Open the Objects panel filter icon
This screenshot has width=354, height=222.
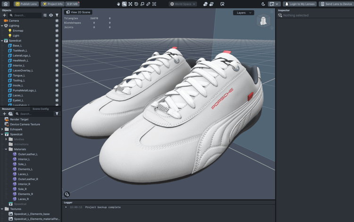point(57,15)
